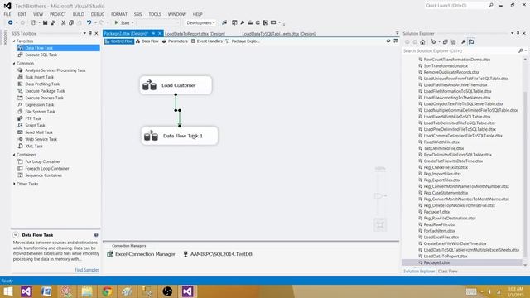Viewport: 530px width, 298px height.
Task: Expand the Other Tasks toolbox group
Action: tap(14, 184)
